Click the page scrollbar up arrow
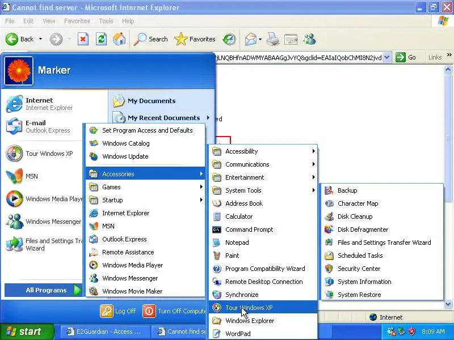The image size is (454, 340). click(x=448, y=69)
